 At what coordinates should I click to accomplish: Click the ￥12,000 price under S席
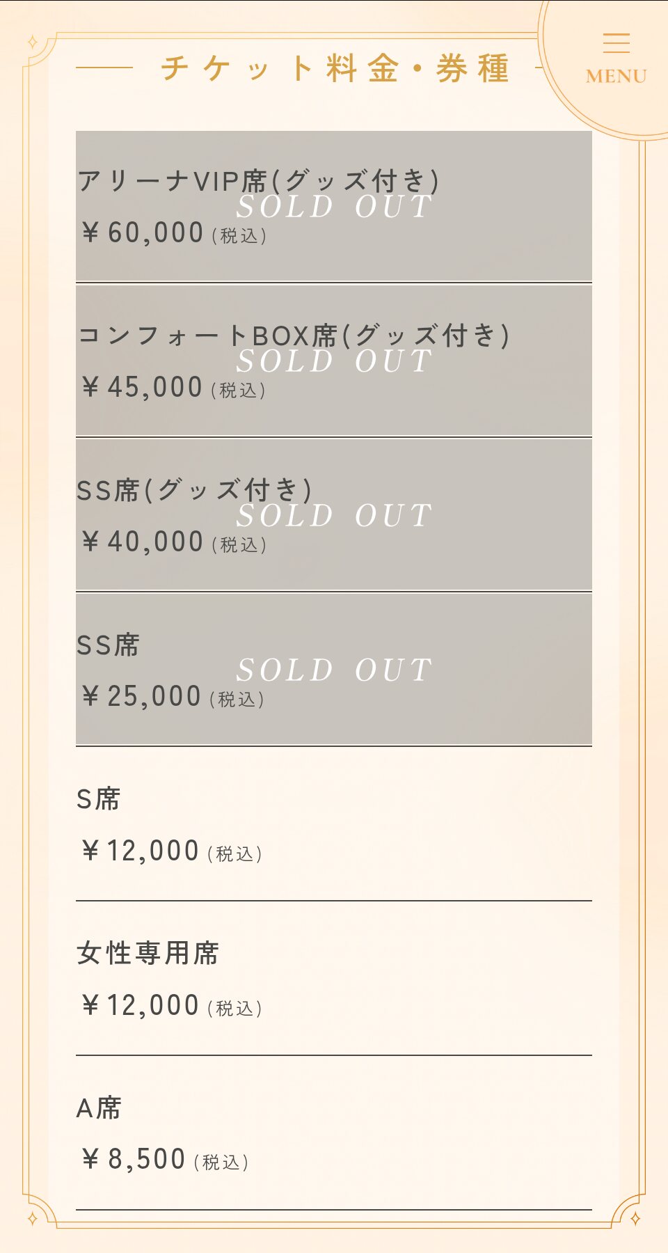[x=141, y=851]
